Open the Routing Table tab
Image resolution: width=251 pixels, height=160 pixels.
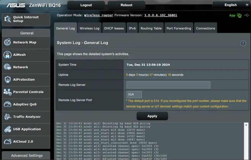pos(151,28)
